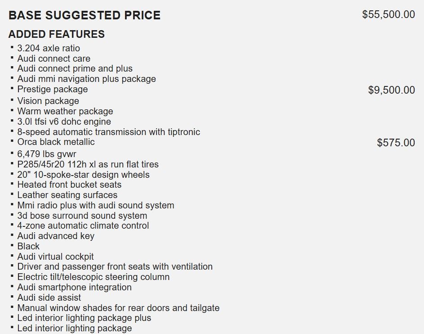424x334 pixels.
Task: Click the 3.0l tfsi v6 engine entry
Action: click(64, 122)
